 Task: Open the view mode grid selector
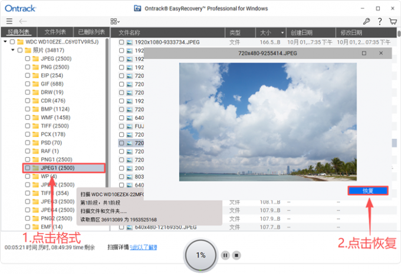pyautogui.click(x=114, y=21)
